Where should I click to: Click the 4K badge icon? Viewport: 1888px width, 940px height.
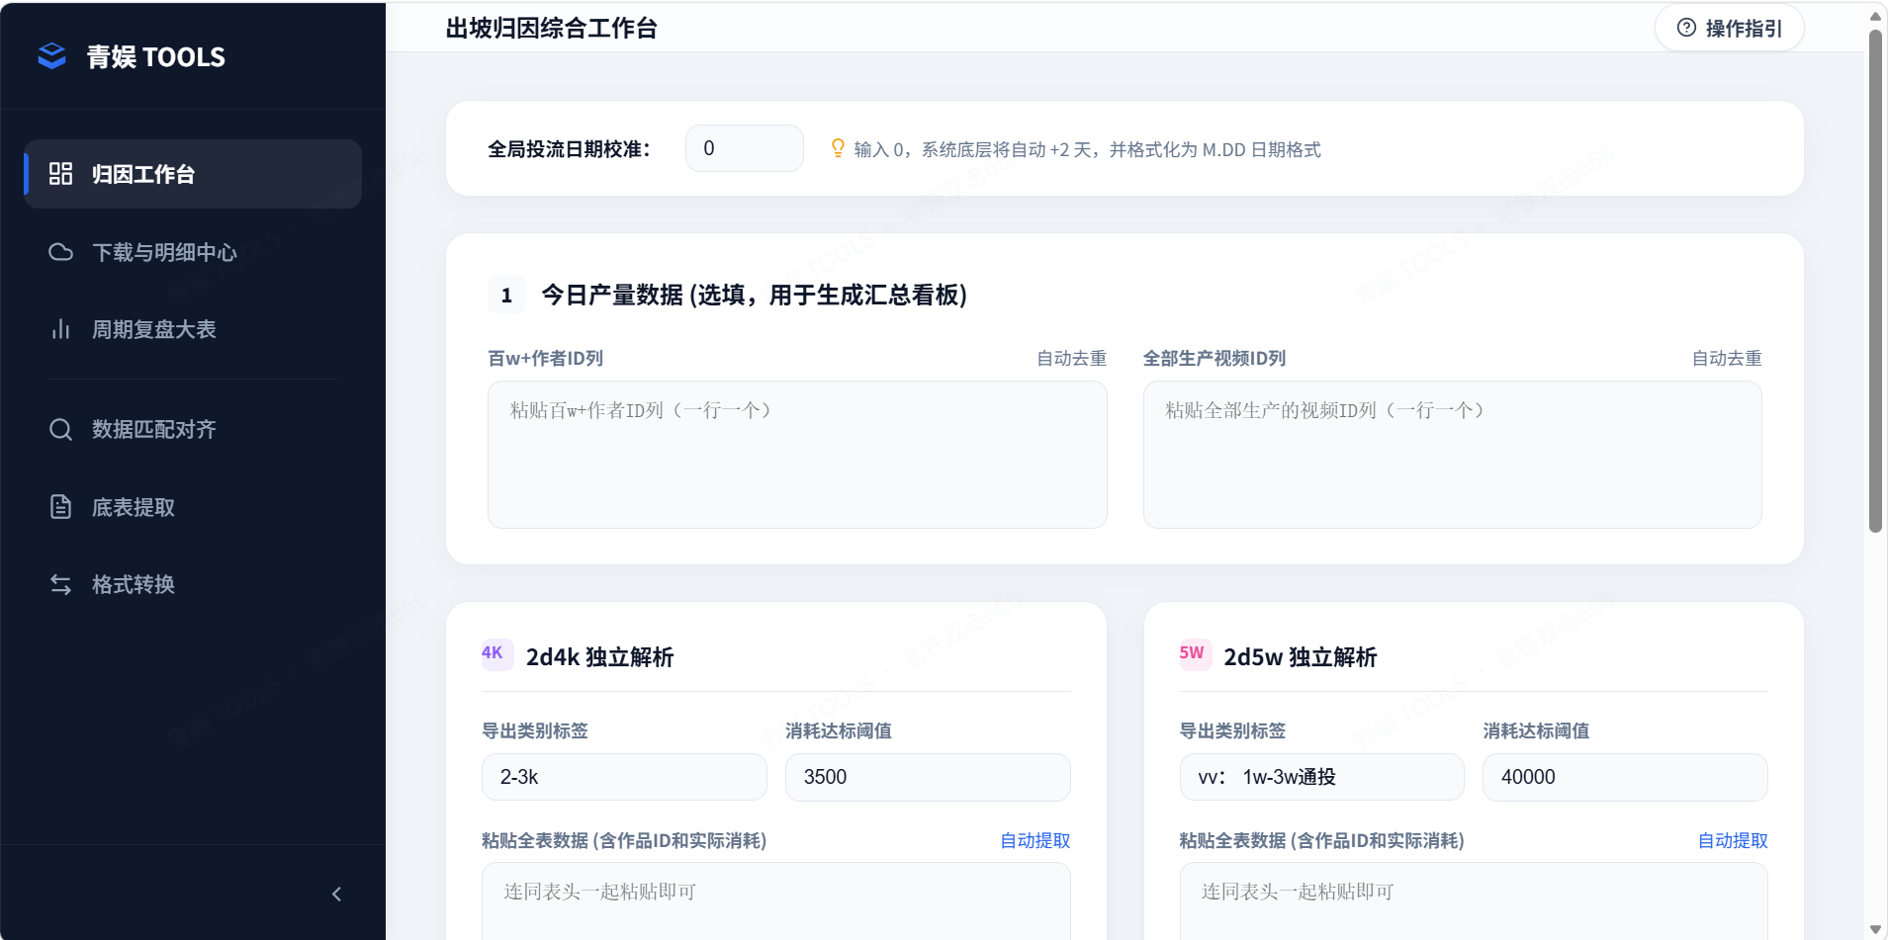(495, 654)
